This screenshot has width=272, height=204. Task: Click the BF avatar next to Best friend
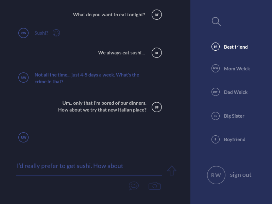[216, 47]
